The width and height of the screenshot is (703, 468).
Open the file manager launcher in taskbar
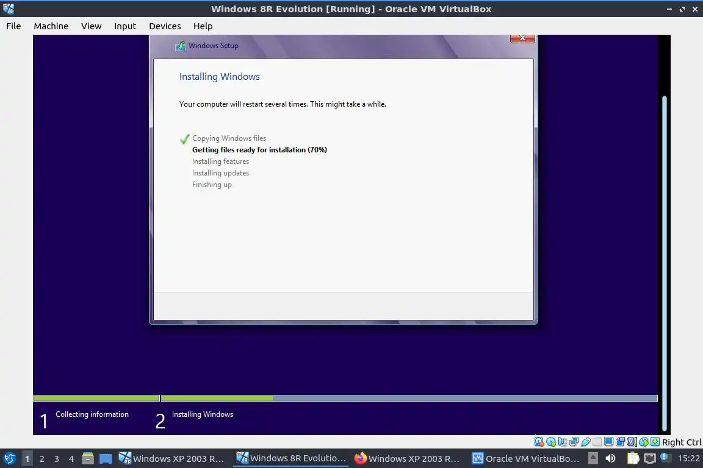[x=88, y=459]
